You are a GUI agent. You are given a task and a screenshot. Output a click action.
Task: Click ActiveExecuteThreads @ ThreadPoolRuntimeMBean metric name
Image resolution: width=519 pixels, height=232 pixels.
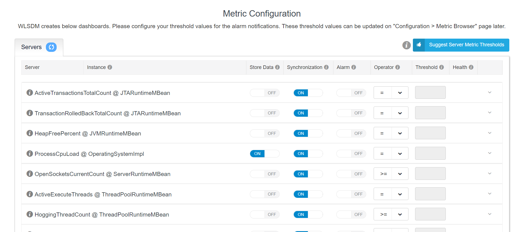[103, 194]
